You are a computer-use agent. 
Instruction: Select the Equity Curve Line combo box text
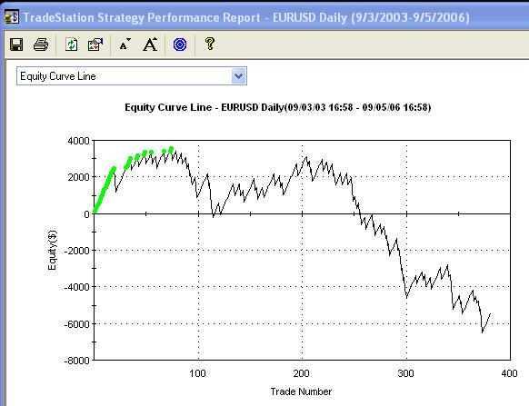pyautogui.click(x=58, y=76)
